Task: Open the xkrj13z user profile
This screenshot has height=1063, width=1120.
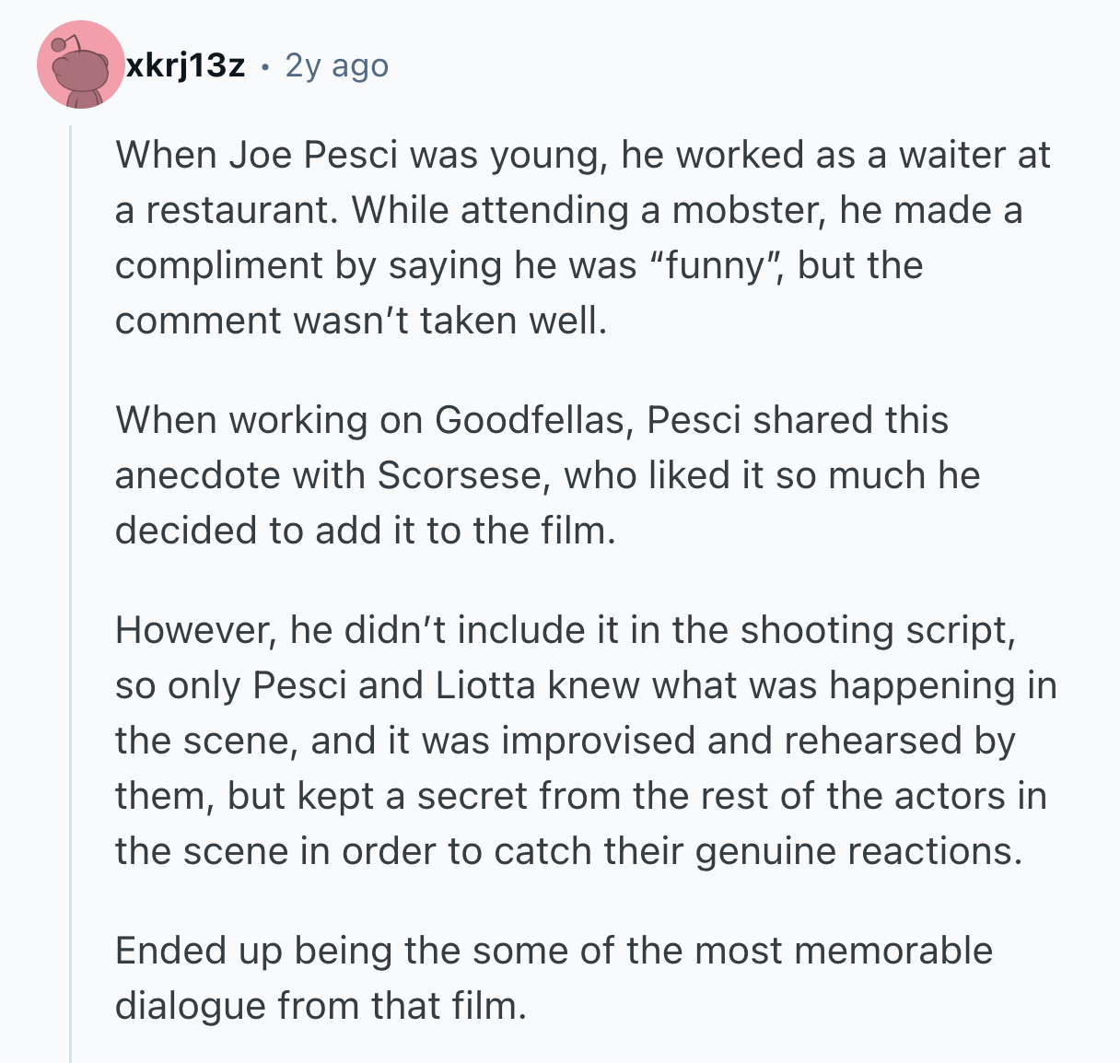Action: [185, 65]
